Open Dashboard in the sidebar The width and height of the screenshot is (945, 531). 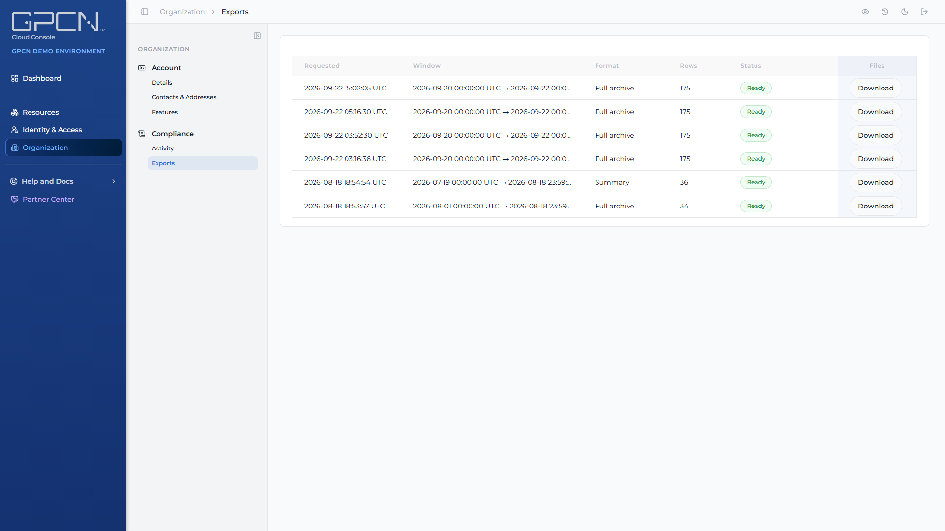point(63,78)
